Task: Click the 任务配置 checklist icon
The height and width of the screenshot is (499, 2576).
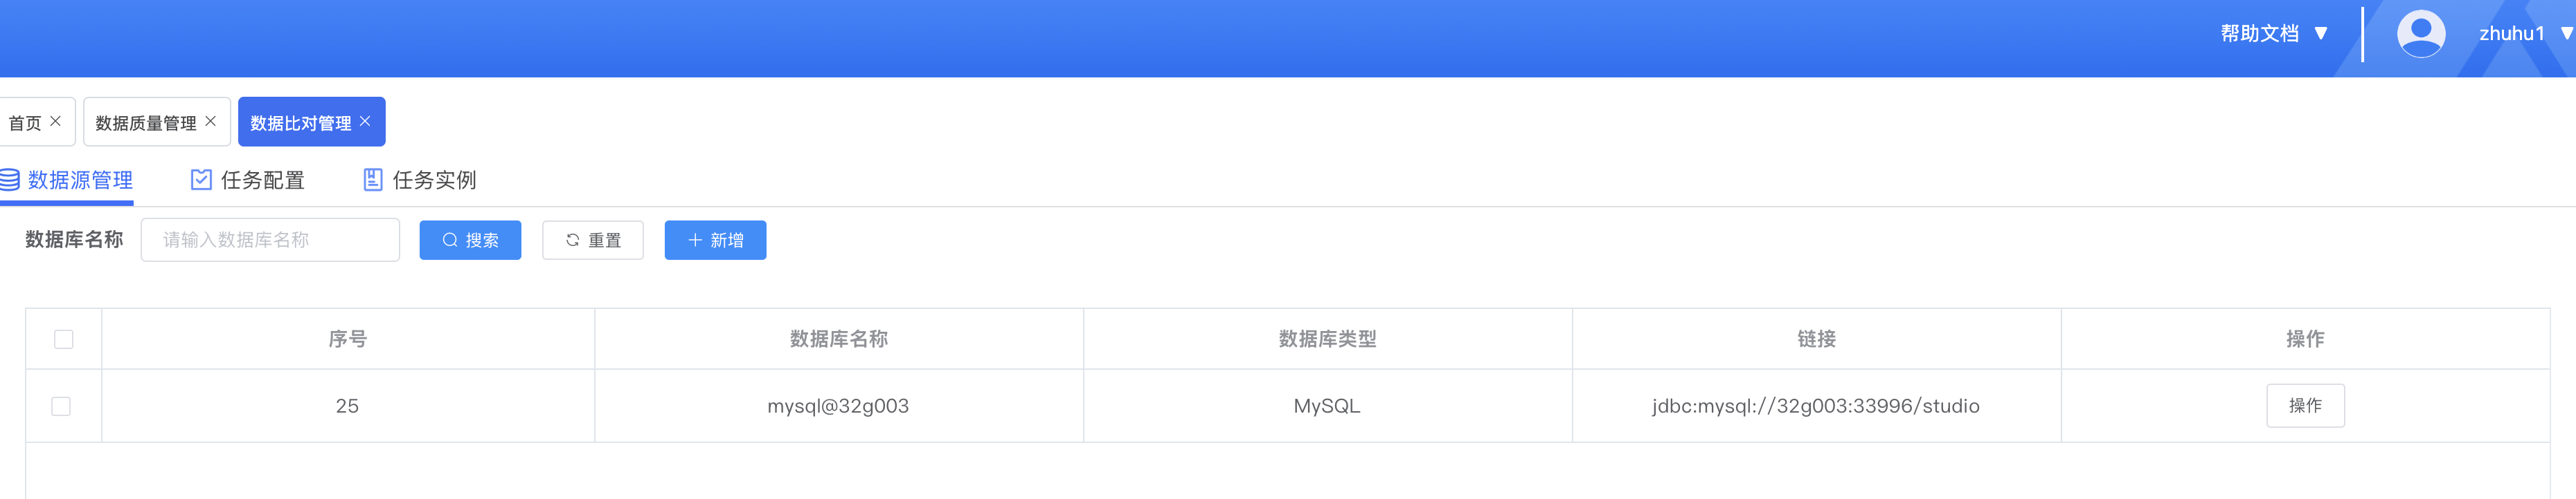Action: 201,180
